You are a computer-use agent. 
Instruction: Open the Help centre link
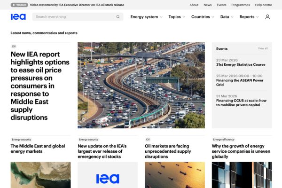tap(263, 5)
